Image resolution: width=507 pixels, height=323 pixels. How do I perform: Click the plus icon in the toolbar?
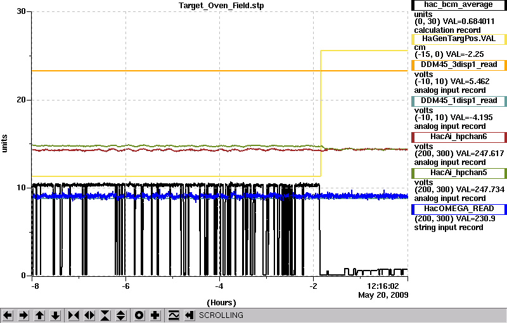155,315
